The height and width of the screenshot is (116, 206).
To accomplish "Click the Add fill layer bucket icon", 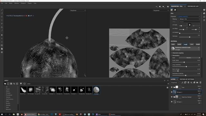I will tap(192, 82).
